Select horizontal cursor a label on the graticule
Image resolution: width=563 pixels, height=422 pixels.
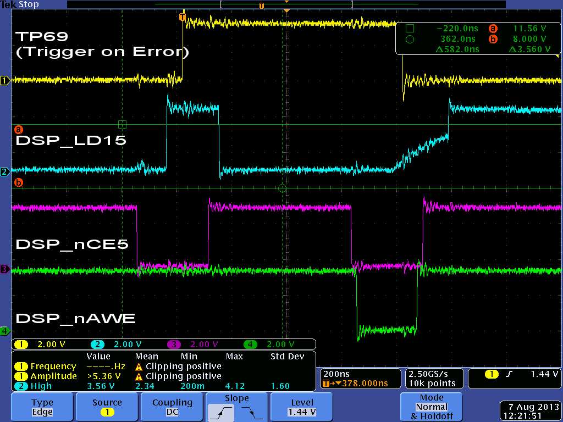click(x=18, y=129)
